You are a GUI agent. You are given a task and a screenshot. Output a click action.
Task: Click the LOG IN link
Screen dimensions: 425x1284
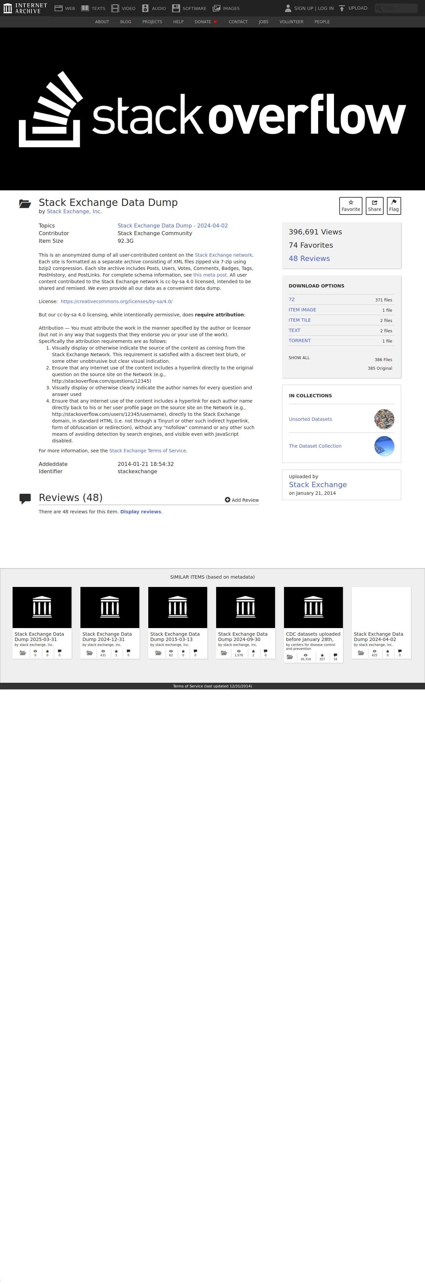point(326,9)
